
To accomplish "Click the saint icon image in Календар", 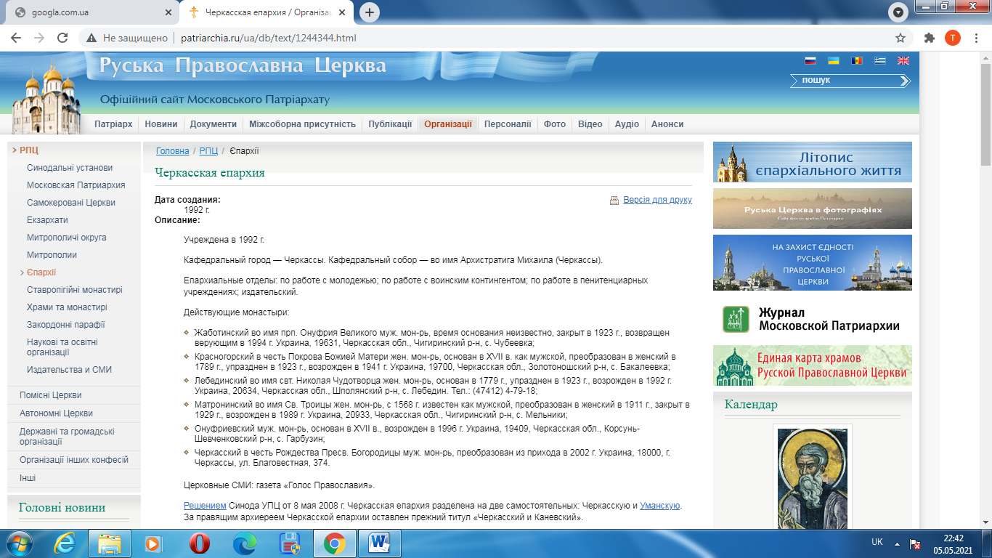I will [812, 478].
